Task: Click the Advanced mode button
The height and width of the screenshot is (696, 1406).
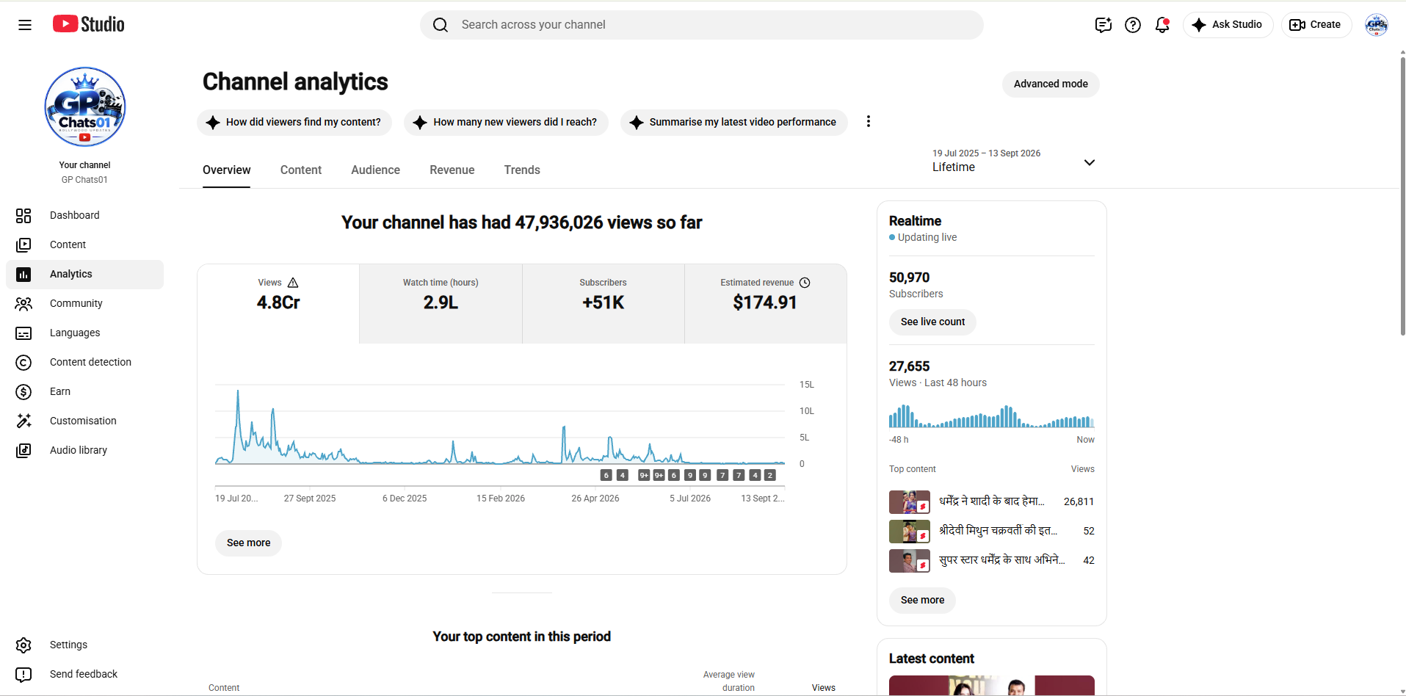Action: click(1051, 84)
